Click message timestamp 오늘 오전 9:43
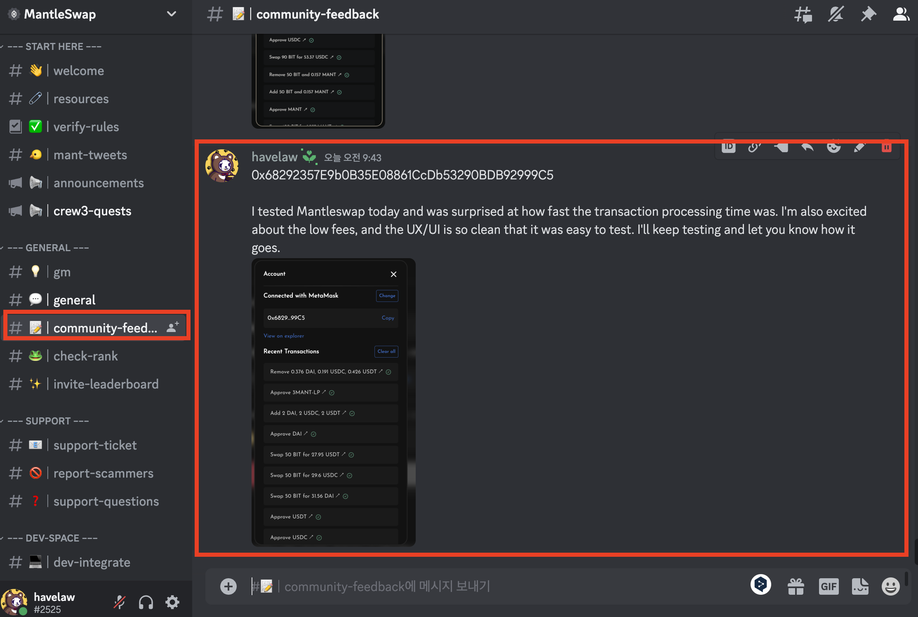 353,158
